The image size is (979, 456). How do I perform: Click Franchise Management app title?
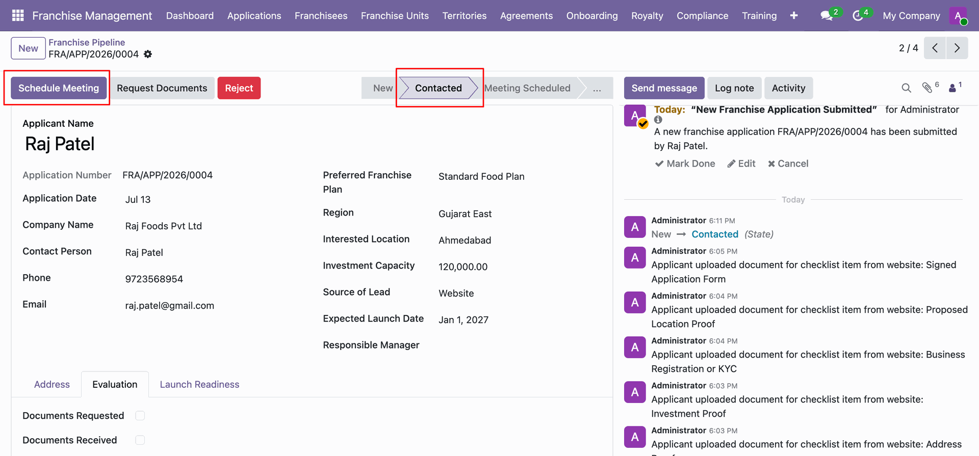(x=92, y=15)
